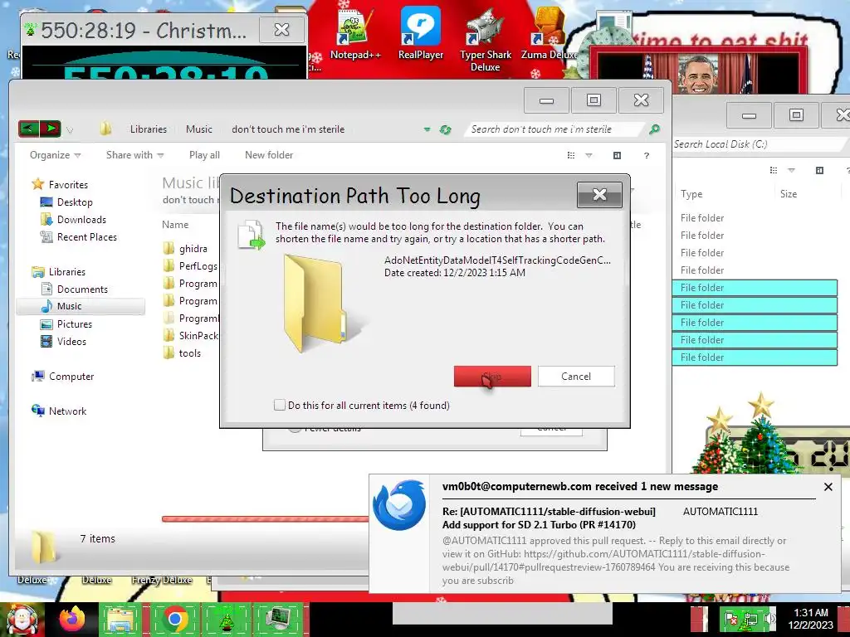Click the flag tray icon with the red X

click(731, 619)
